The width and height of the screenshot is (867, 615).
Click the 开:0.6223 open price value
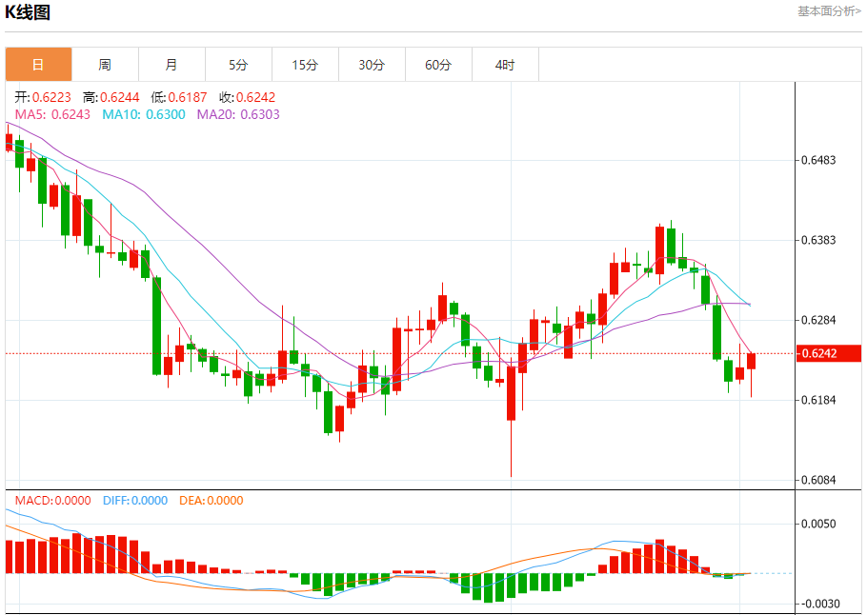(x=43, y=97)
